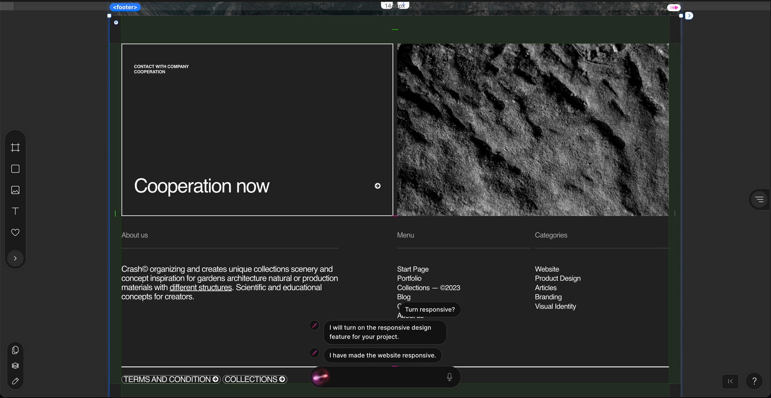Viewport: 771px width, 398px height.
Task: Click in the AI chat input field
Action: point(385,377)
